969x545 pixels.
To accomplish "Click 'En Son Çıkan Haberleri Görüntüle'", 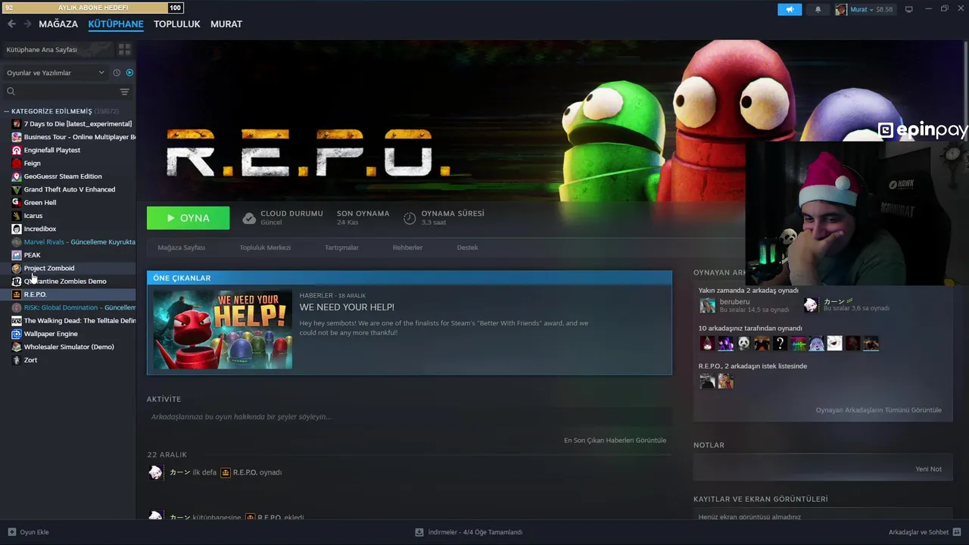I will pos(615,441).
